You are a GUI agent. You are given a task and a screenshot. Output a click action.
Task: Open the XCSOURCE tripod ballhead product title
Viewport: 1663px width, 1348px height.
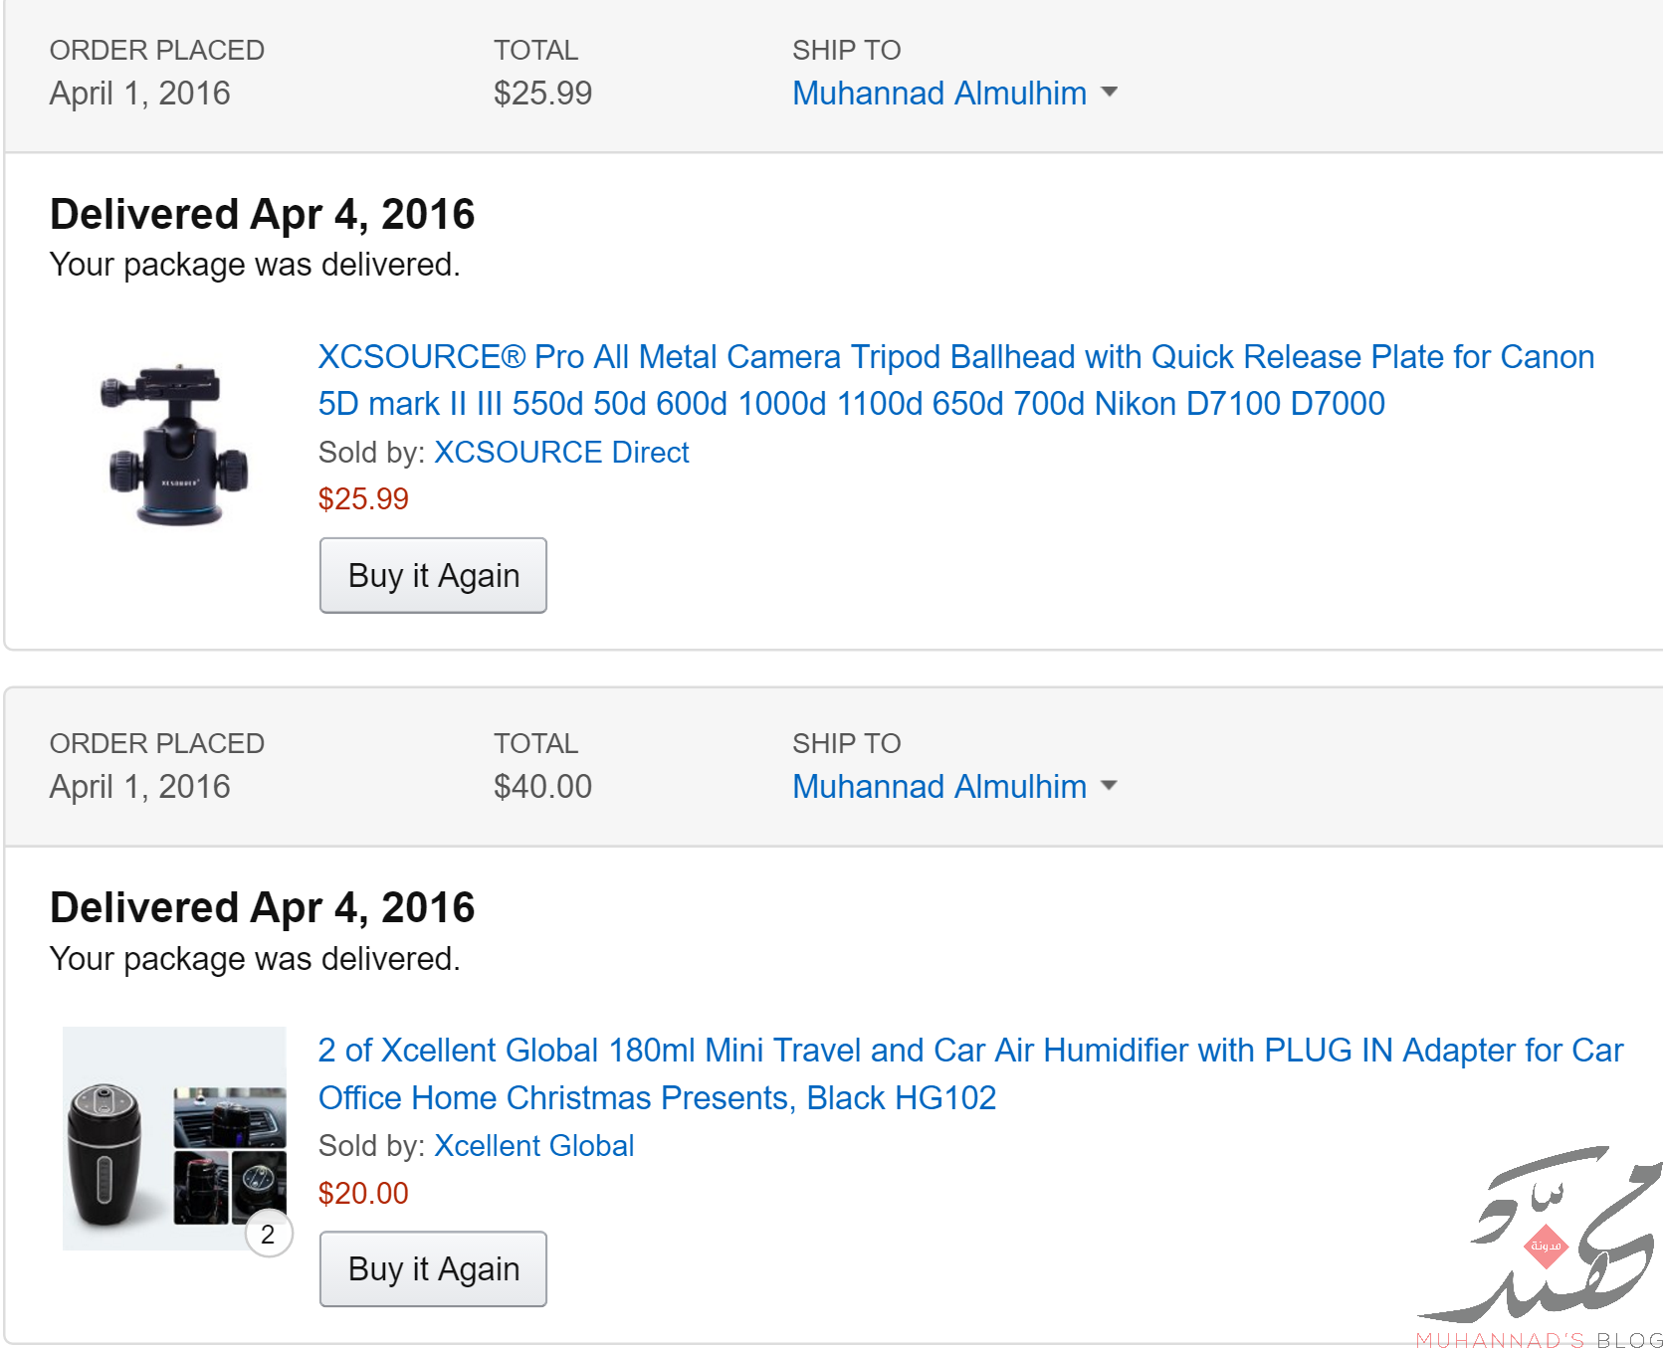click(955, 380)
